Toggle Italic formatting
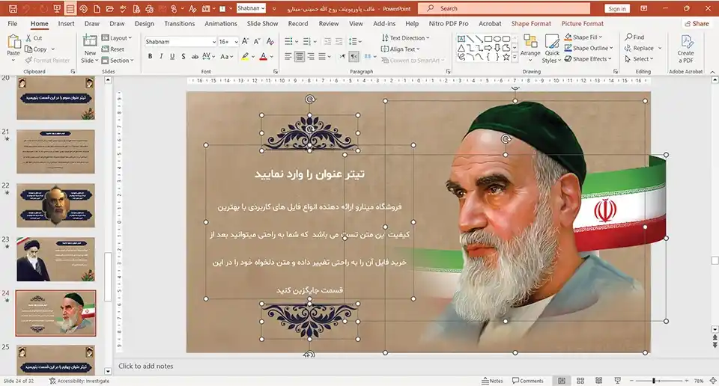The image size is (719, 386). 161,56
